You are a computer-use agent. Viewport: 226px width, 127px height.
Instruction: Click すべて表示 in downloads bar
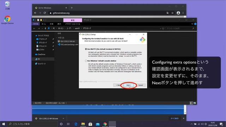coord(174,119)
